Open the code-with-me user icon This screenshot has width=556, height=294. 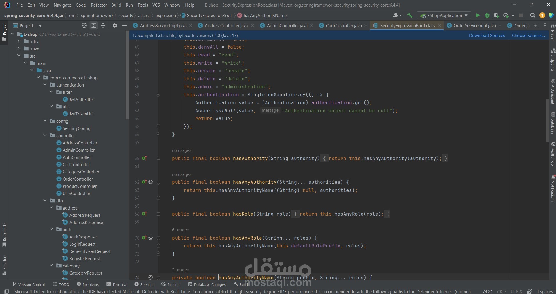397,16
